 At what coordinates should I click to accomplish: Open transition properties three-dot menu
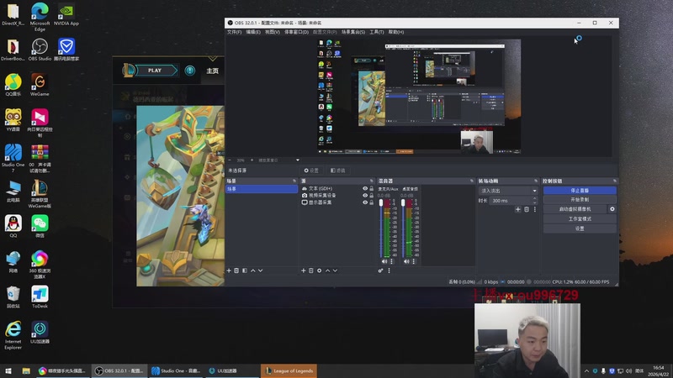click(x=535, y=209)
